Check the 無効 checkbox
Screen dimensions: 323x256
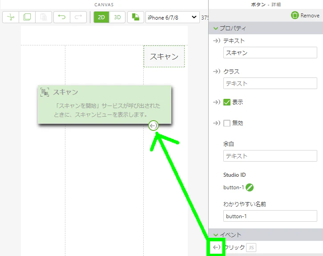pos(227,123)
